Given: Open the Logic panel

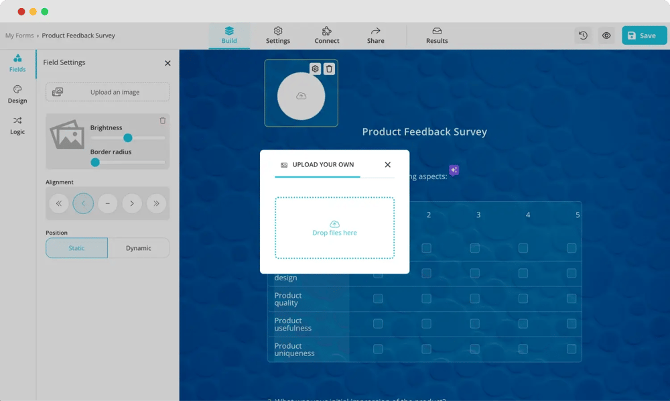Looking at the screenshot, I should pyautogui.click(x=17, y=126).
